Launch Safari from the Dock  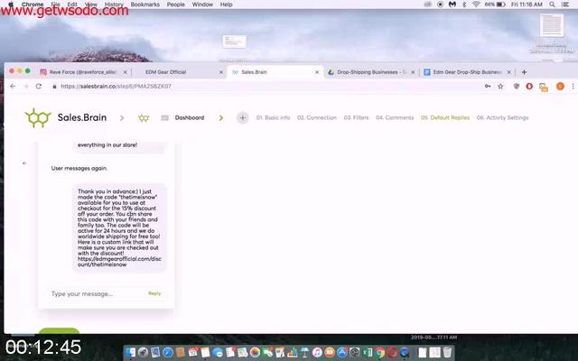tap(168, 353)
